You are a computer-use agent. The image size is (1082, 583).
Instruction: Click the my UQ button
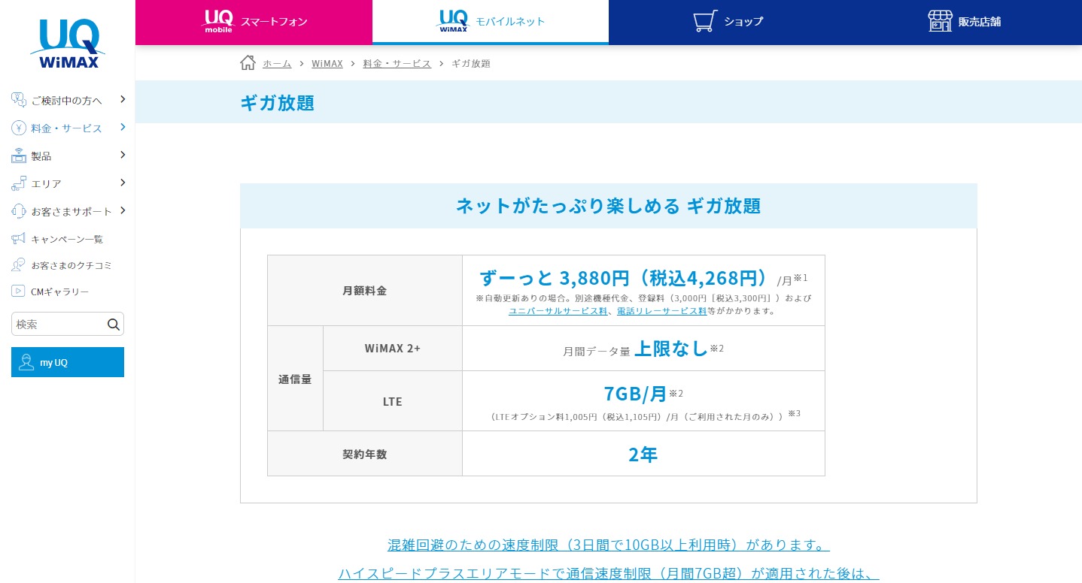[x=68, y=362]
